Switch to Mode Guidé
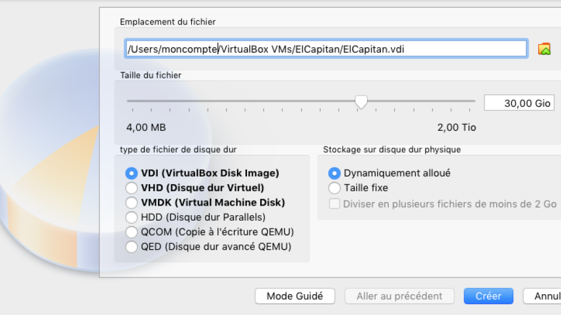561x315 pixels. 295,296
